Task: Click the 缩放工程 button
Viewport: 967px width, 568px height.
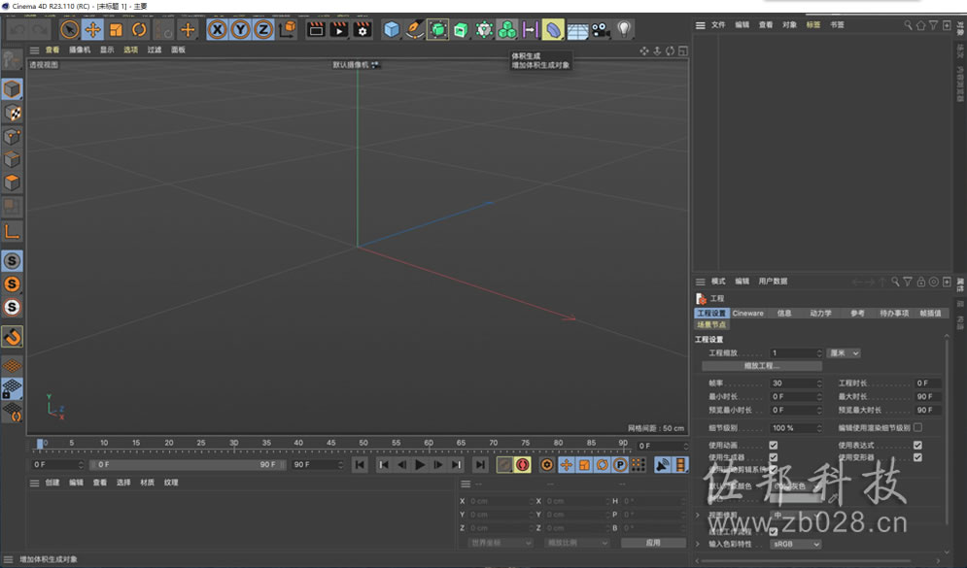Action: (x=762, y=366)
